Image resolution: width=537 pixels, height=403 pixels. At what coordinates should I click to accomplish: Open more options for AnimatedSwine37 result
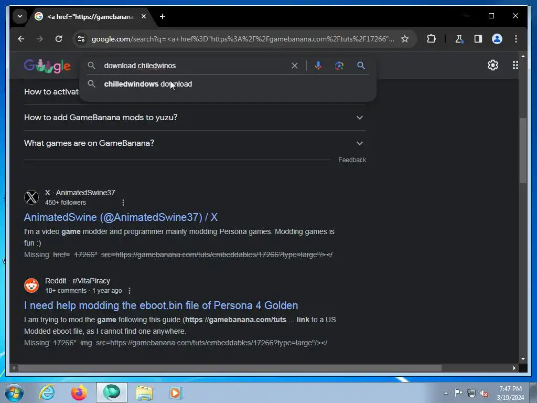[123, 203]
